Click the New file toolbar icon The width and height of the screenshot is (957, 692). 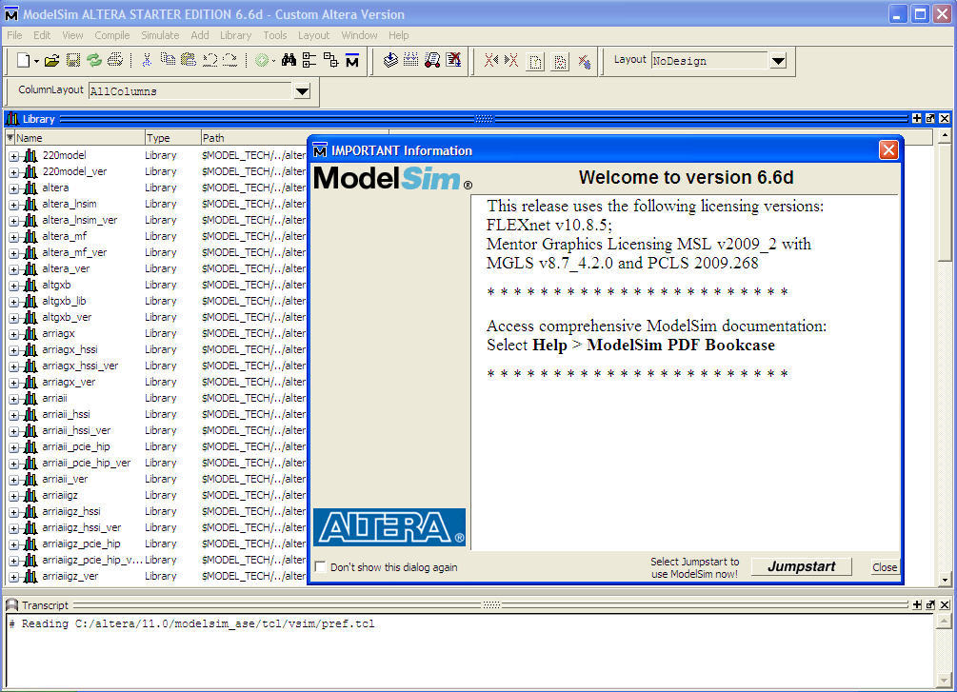click(24, 60)
